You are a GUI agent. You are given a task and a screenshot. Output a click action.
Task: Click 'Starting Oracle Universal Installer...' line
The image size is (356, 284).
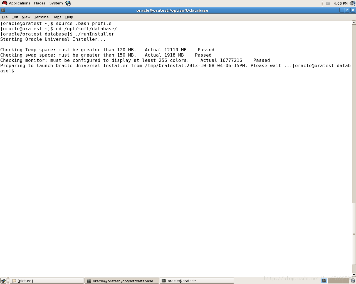point(53,39)
